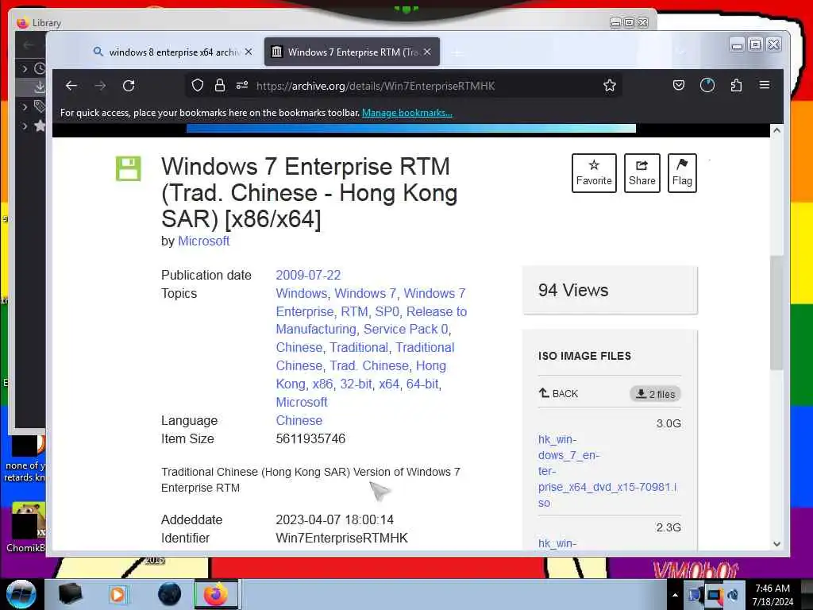Click the Firefox taskbar button
The height and width of the screenshot is (610, 813).
coord(216,594)
